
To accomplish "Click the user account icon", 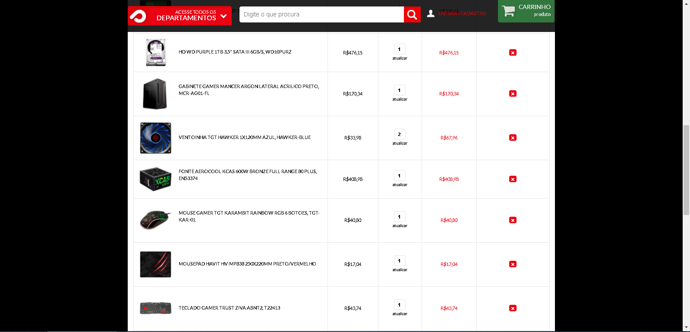I will (x=431, y=14).
